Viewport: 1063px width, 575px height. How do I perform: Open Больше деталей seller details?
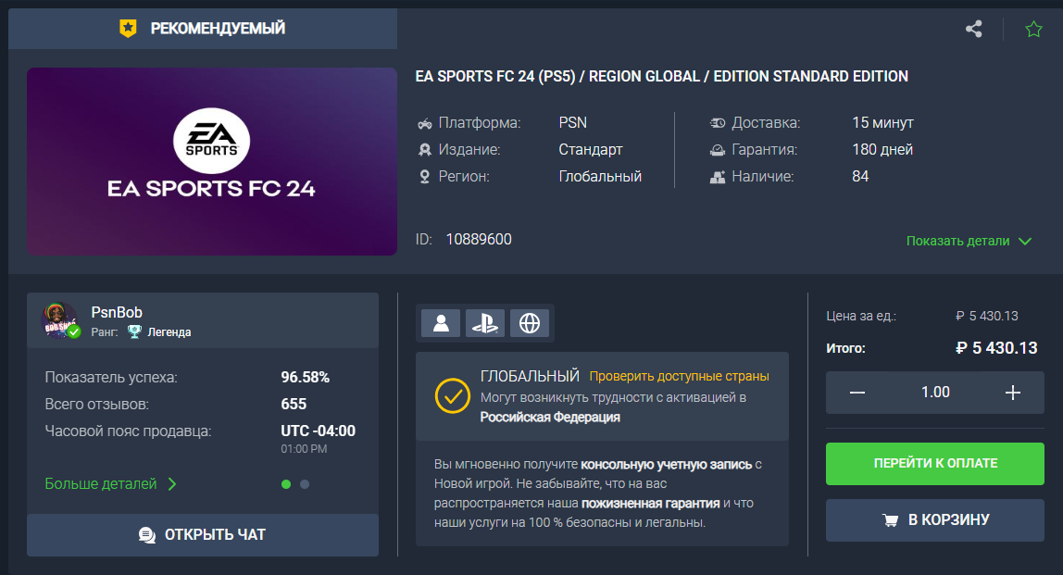[x=110, y=483]
